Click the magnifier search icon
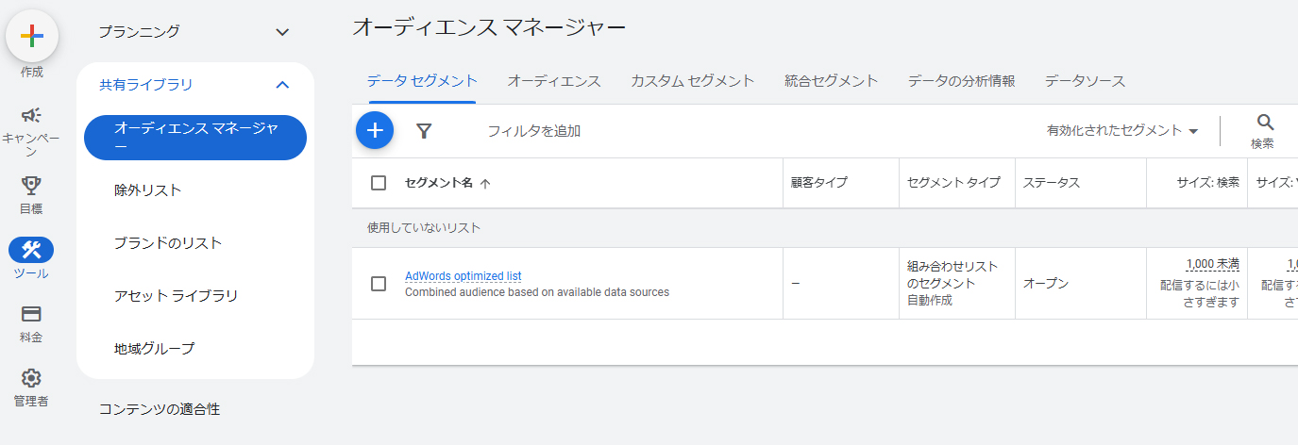This screenshot has height=445, width=1298. (x=1265, y=123)
